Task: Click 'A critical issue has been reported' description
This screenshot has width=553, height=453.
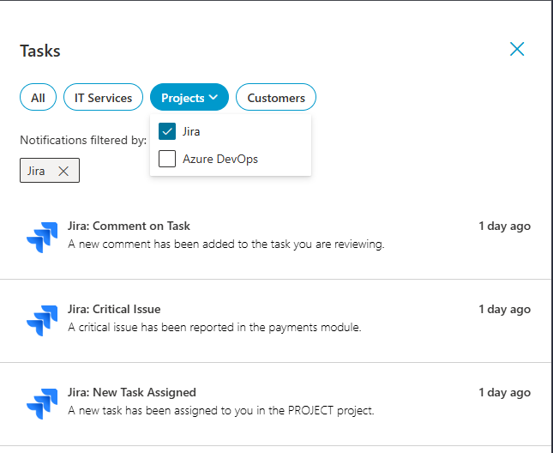Action: pos(214,328)
